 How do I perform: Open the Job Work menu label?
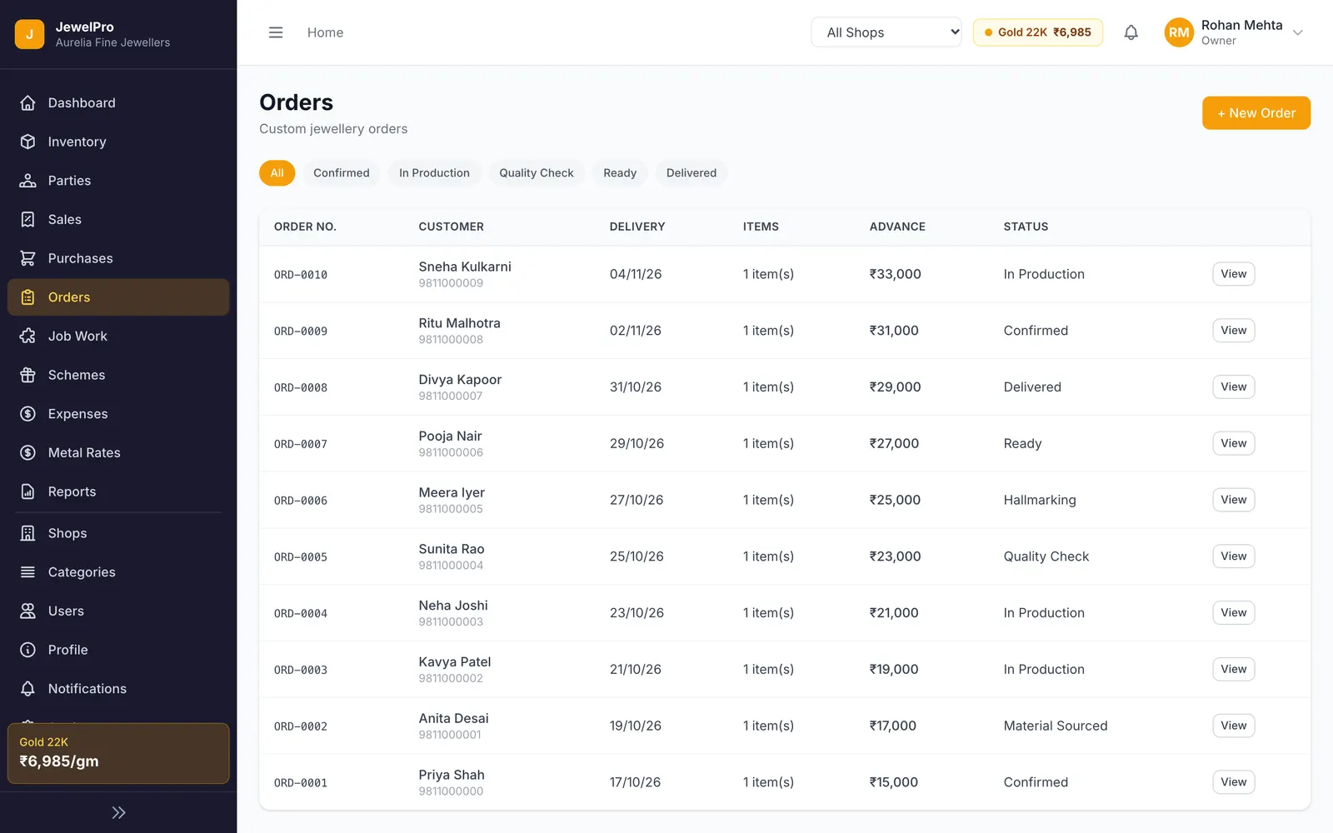pos(77,336)
